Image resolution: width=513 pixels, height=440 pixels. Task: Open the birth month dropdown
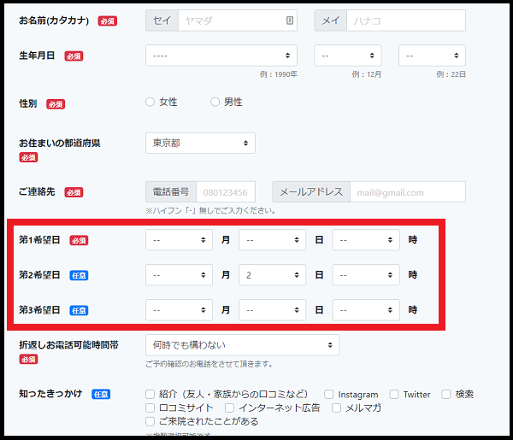pos(347,56)
